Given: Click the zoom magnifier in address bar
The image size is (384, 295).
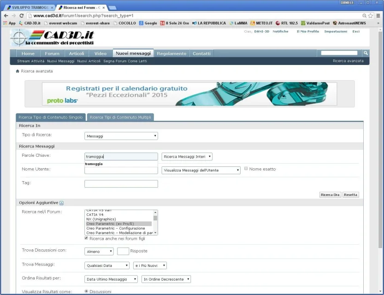Looking at the screenshot, I should (x=364, y=16).
